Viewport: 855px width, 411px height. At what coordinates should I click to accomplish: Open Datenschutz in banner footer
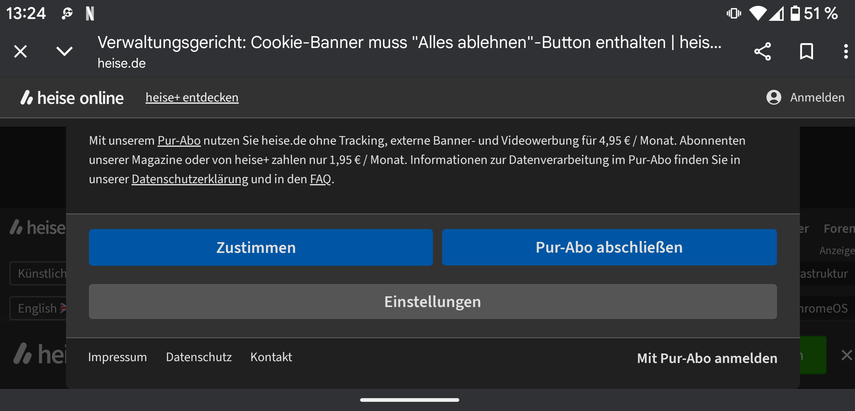[198, 357]
